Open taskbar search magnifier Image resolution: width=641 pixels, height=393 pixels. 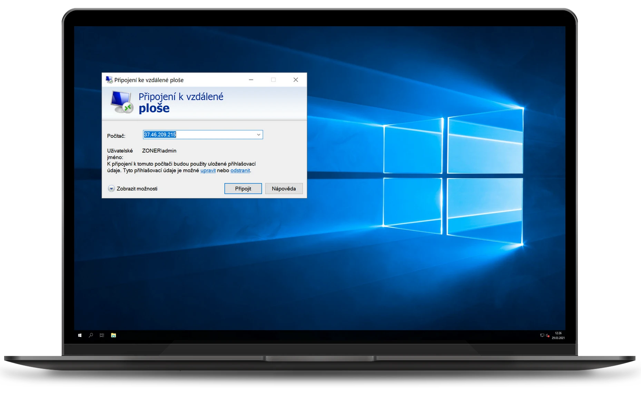(x=91, y=335)
